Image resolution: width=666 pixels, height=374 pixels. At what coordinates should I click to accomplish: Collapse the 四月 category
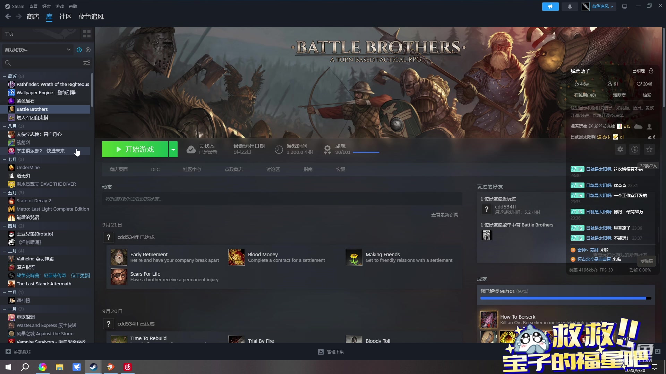5,226
